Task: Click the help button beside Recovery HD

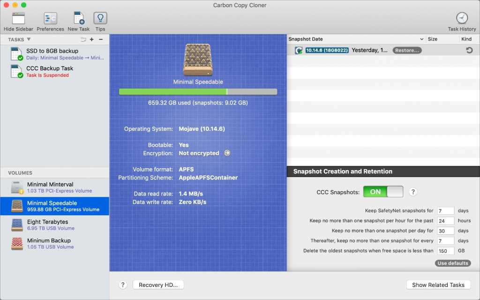Action: coord(123,285)
